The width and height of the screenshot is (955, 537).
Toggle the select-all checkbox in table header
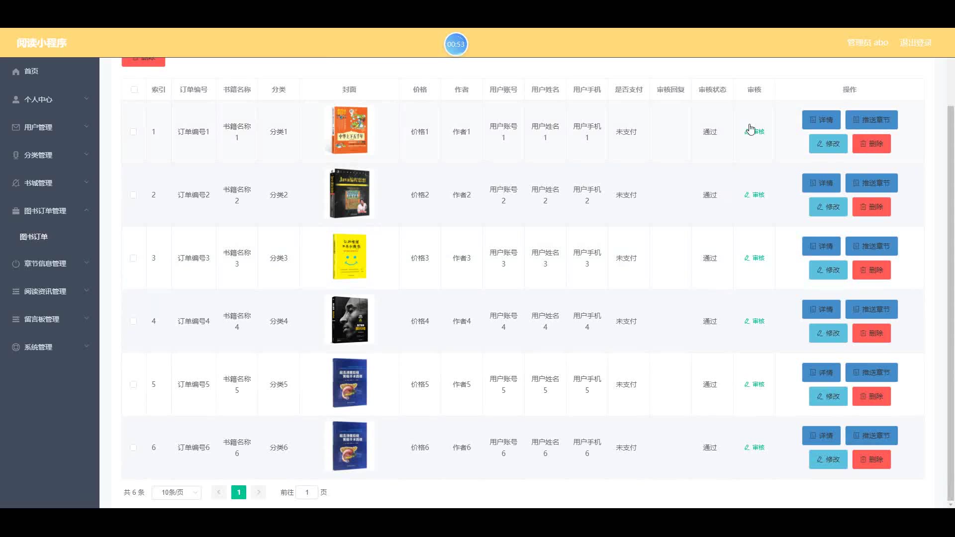coord(134,89)
